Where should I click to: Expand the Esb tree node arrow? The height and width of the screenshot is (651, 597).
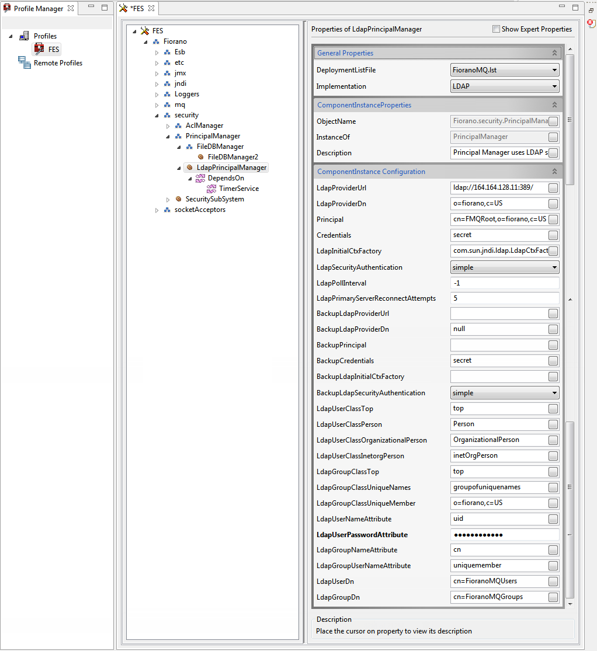(157, 53)
